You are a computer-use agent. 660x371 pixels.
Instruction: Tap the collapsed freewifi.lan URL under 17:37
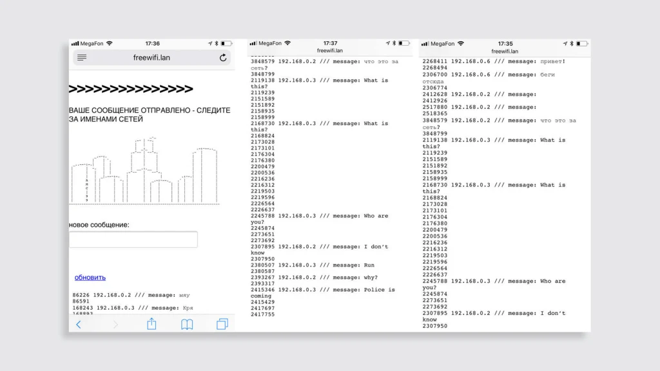(x=330, y=50)
